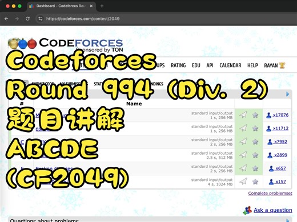Viewport: 297px width, 222px height.
Task: Favorite star in the x157 row
Action: click(x=255, y=182)
